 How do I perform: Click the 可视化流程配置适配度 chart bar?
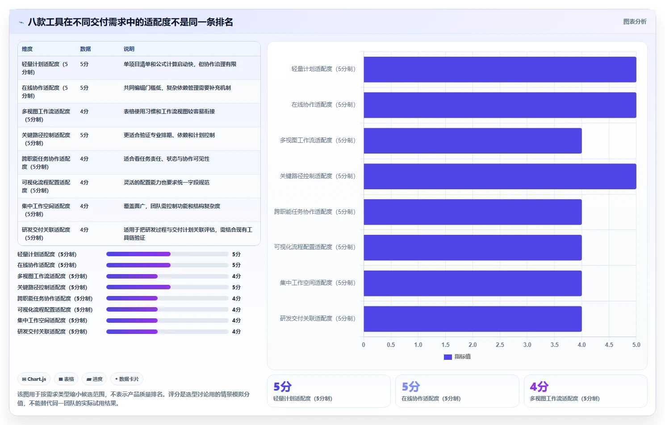coord(473,247)
